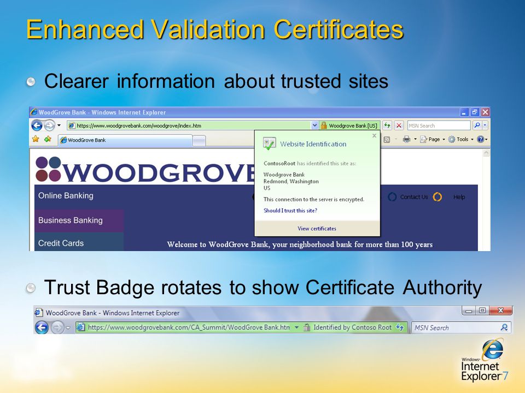This screenshot has height=393, width=525.
Task: Open recent pages dropdown beside upper Forward button
Action: click(59, 126)
